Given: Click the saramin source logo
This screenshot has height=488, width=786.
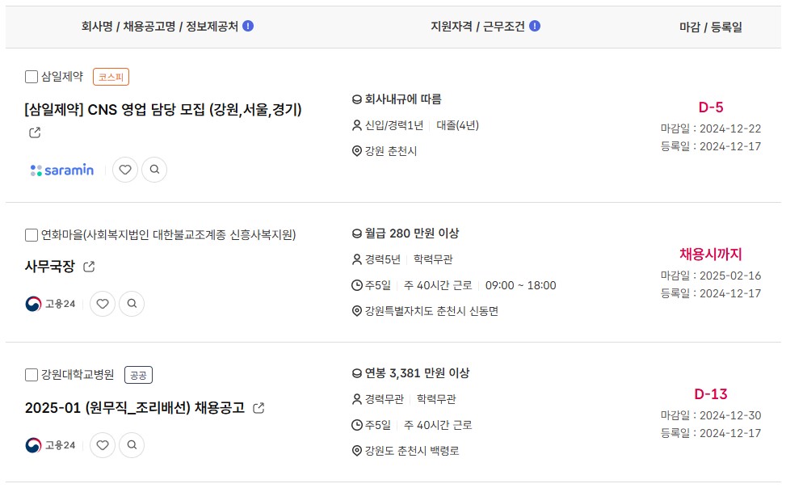Looking at the screenshot, I should tap(61, 170).
